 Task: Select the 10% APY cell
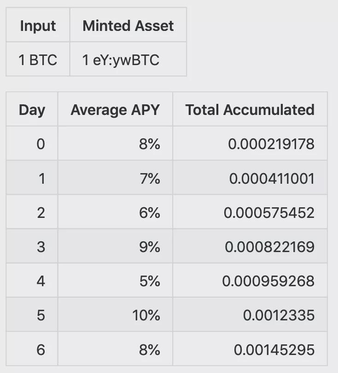pos(115,315)
